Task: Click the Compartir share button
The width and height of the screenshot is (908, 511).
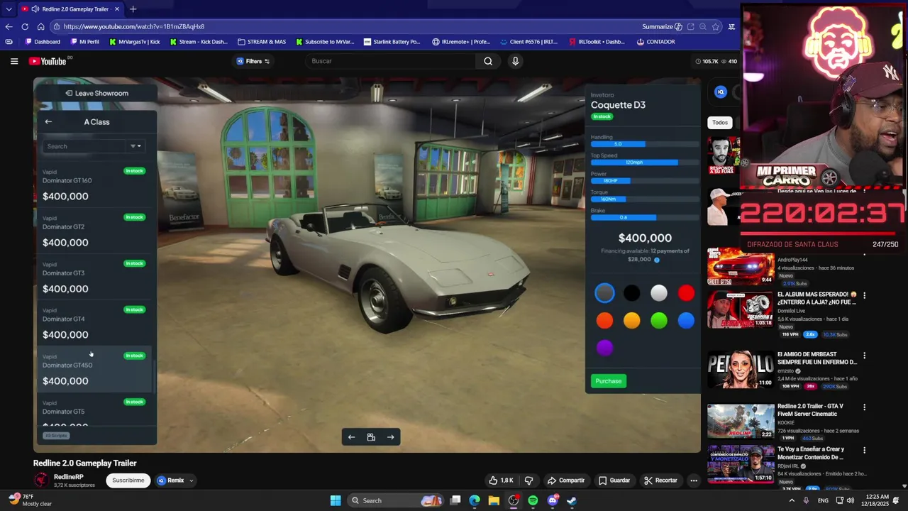Action: (x=566, y=480)
